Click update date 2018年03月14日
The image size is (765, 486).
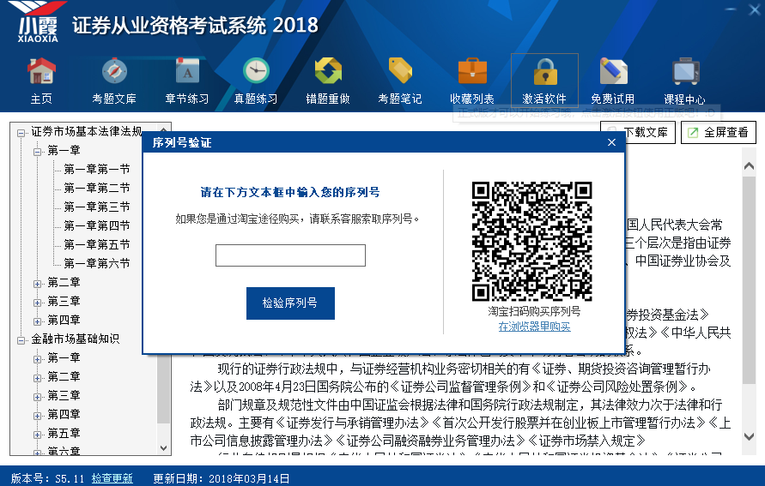click(249, 478)
